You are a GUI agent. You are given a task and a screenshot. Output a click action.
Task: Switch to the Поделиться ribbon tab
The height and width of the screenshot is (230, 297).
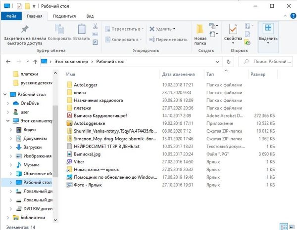(x=64, y=16)
